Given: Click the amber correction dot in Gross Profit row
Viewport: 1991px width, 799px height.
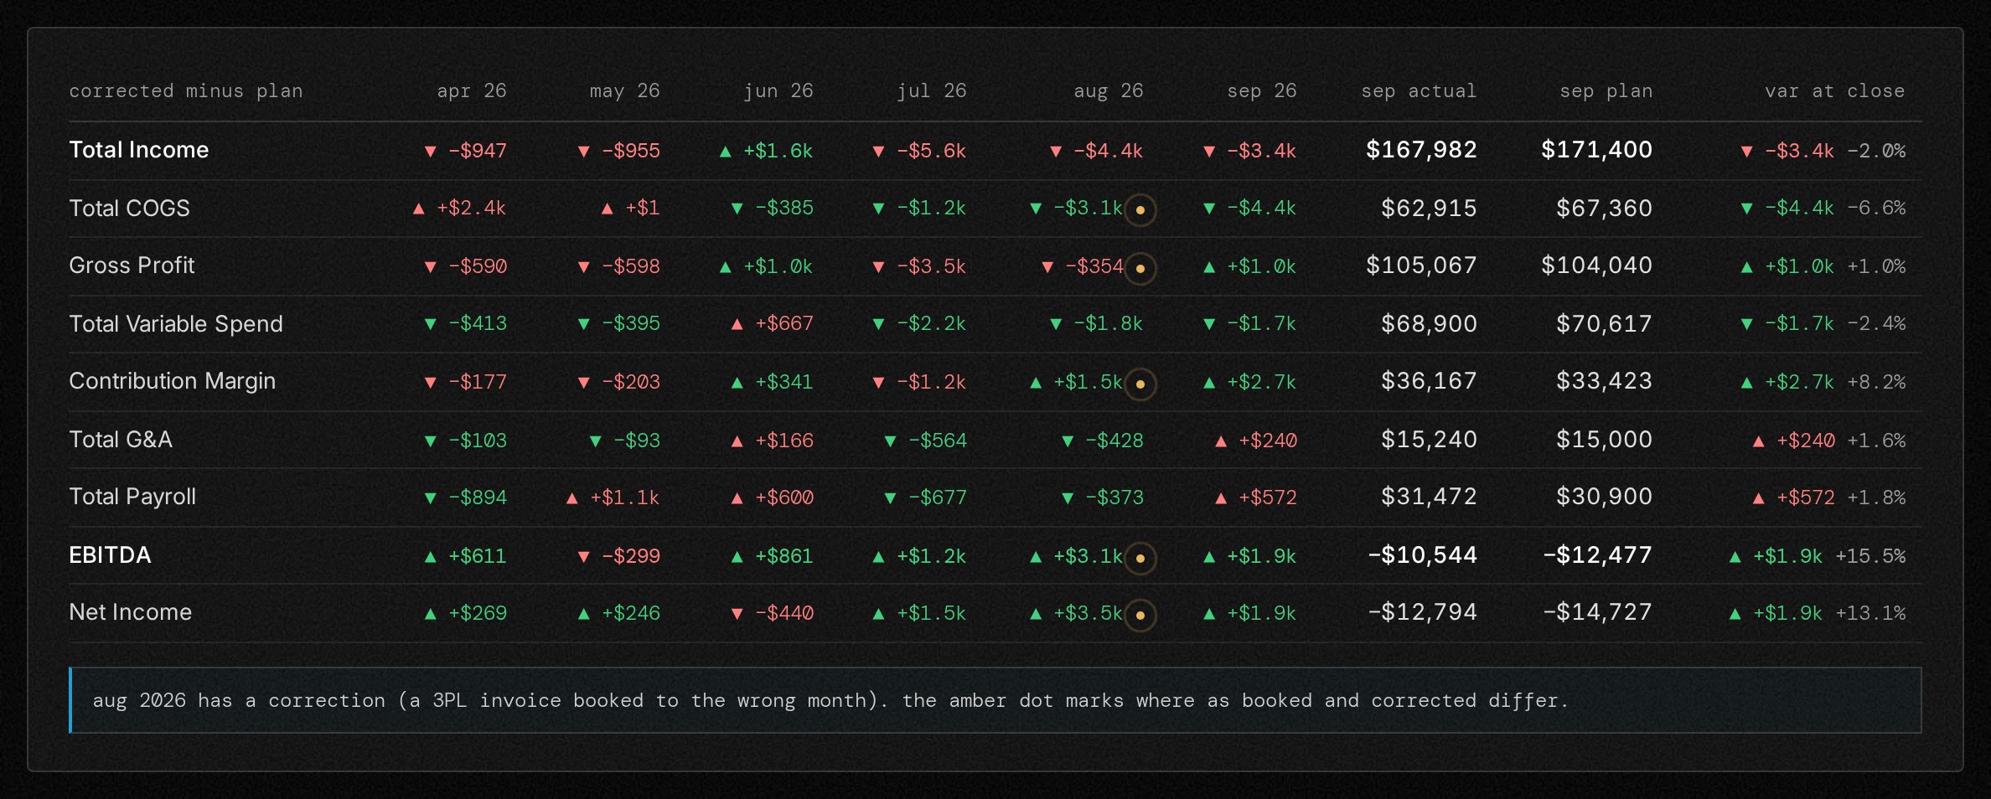Looking at the screenshot, I should [1140, 268].
